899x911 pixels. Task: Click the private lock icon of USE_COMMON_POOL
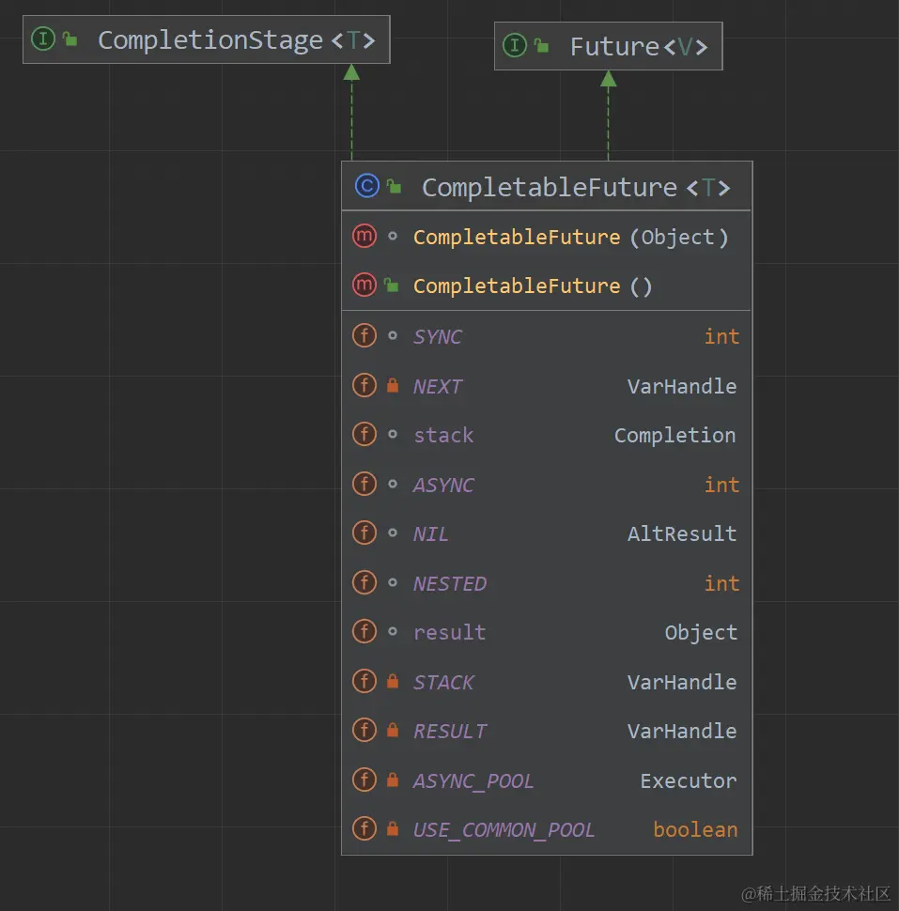393,828
